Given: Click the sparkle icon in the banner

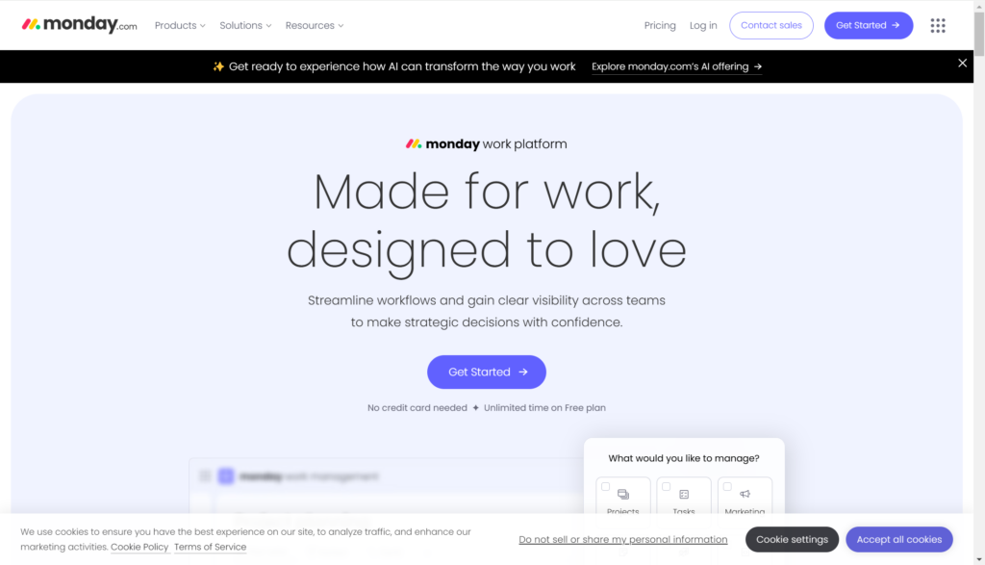Looking at the screenshot, I should (218, 66).
